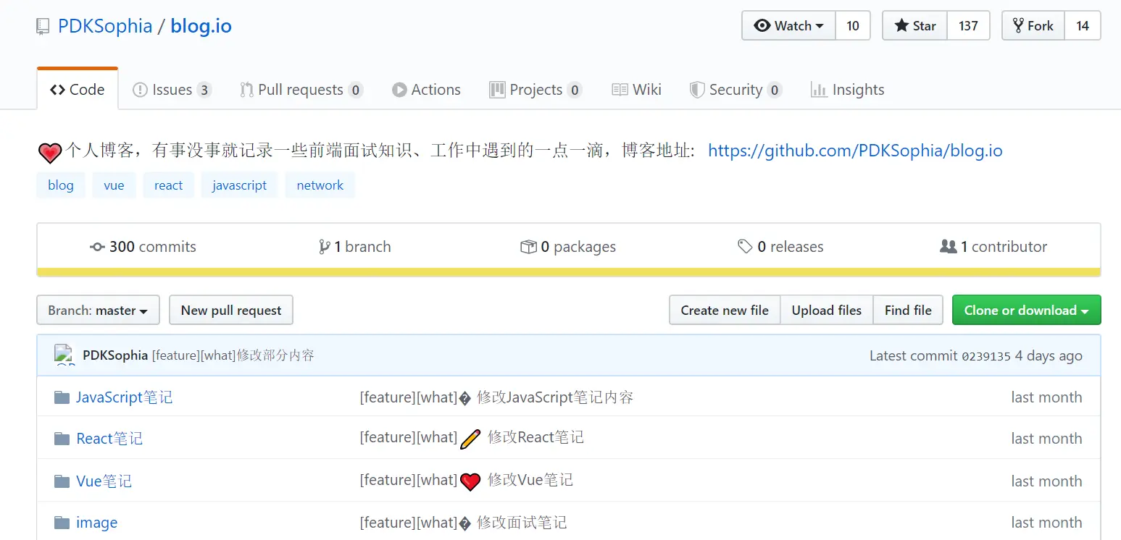
Task: View the 0 packages page
Action: (x=568, y=247)
